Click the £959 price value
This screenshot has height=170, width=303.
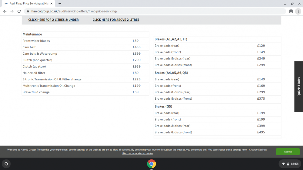coord(137,66)
